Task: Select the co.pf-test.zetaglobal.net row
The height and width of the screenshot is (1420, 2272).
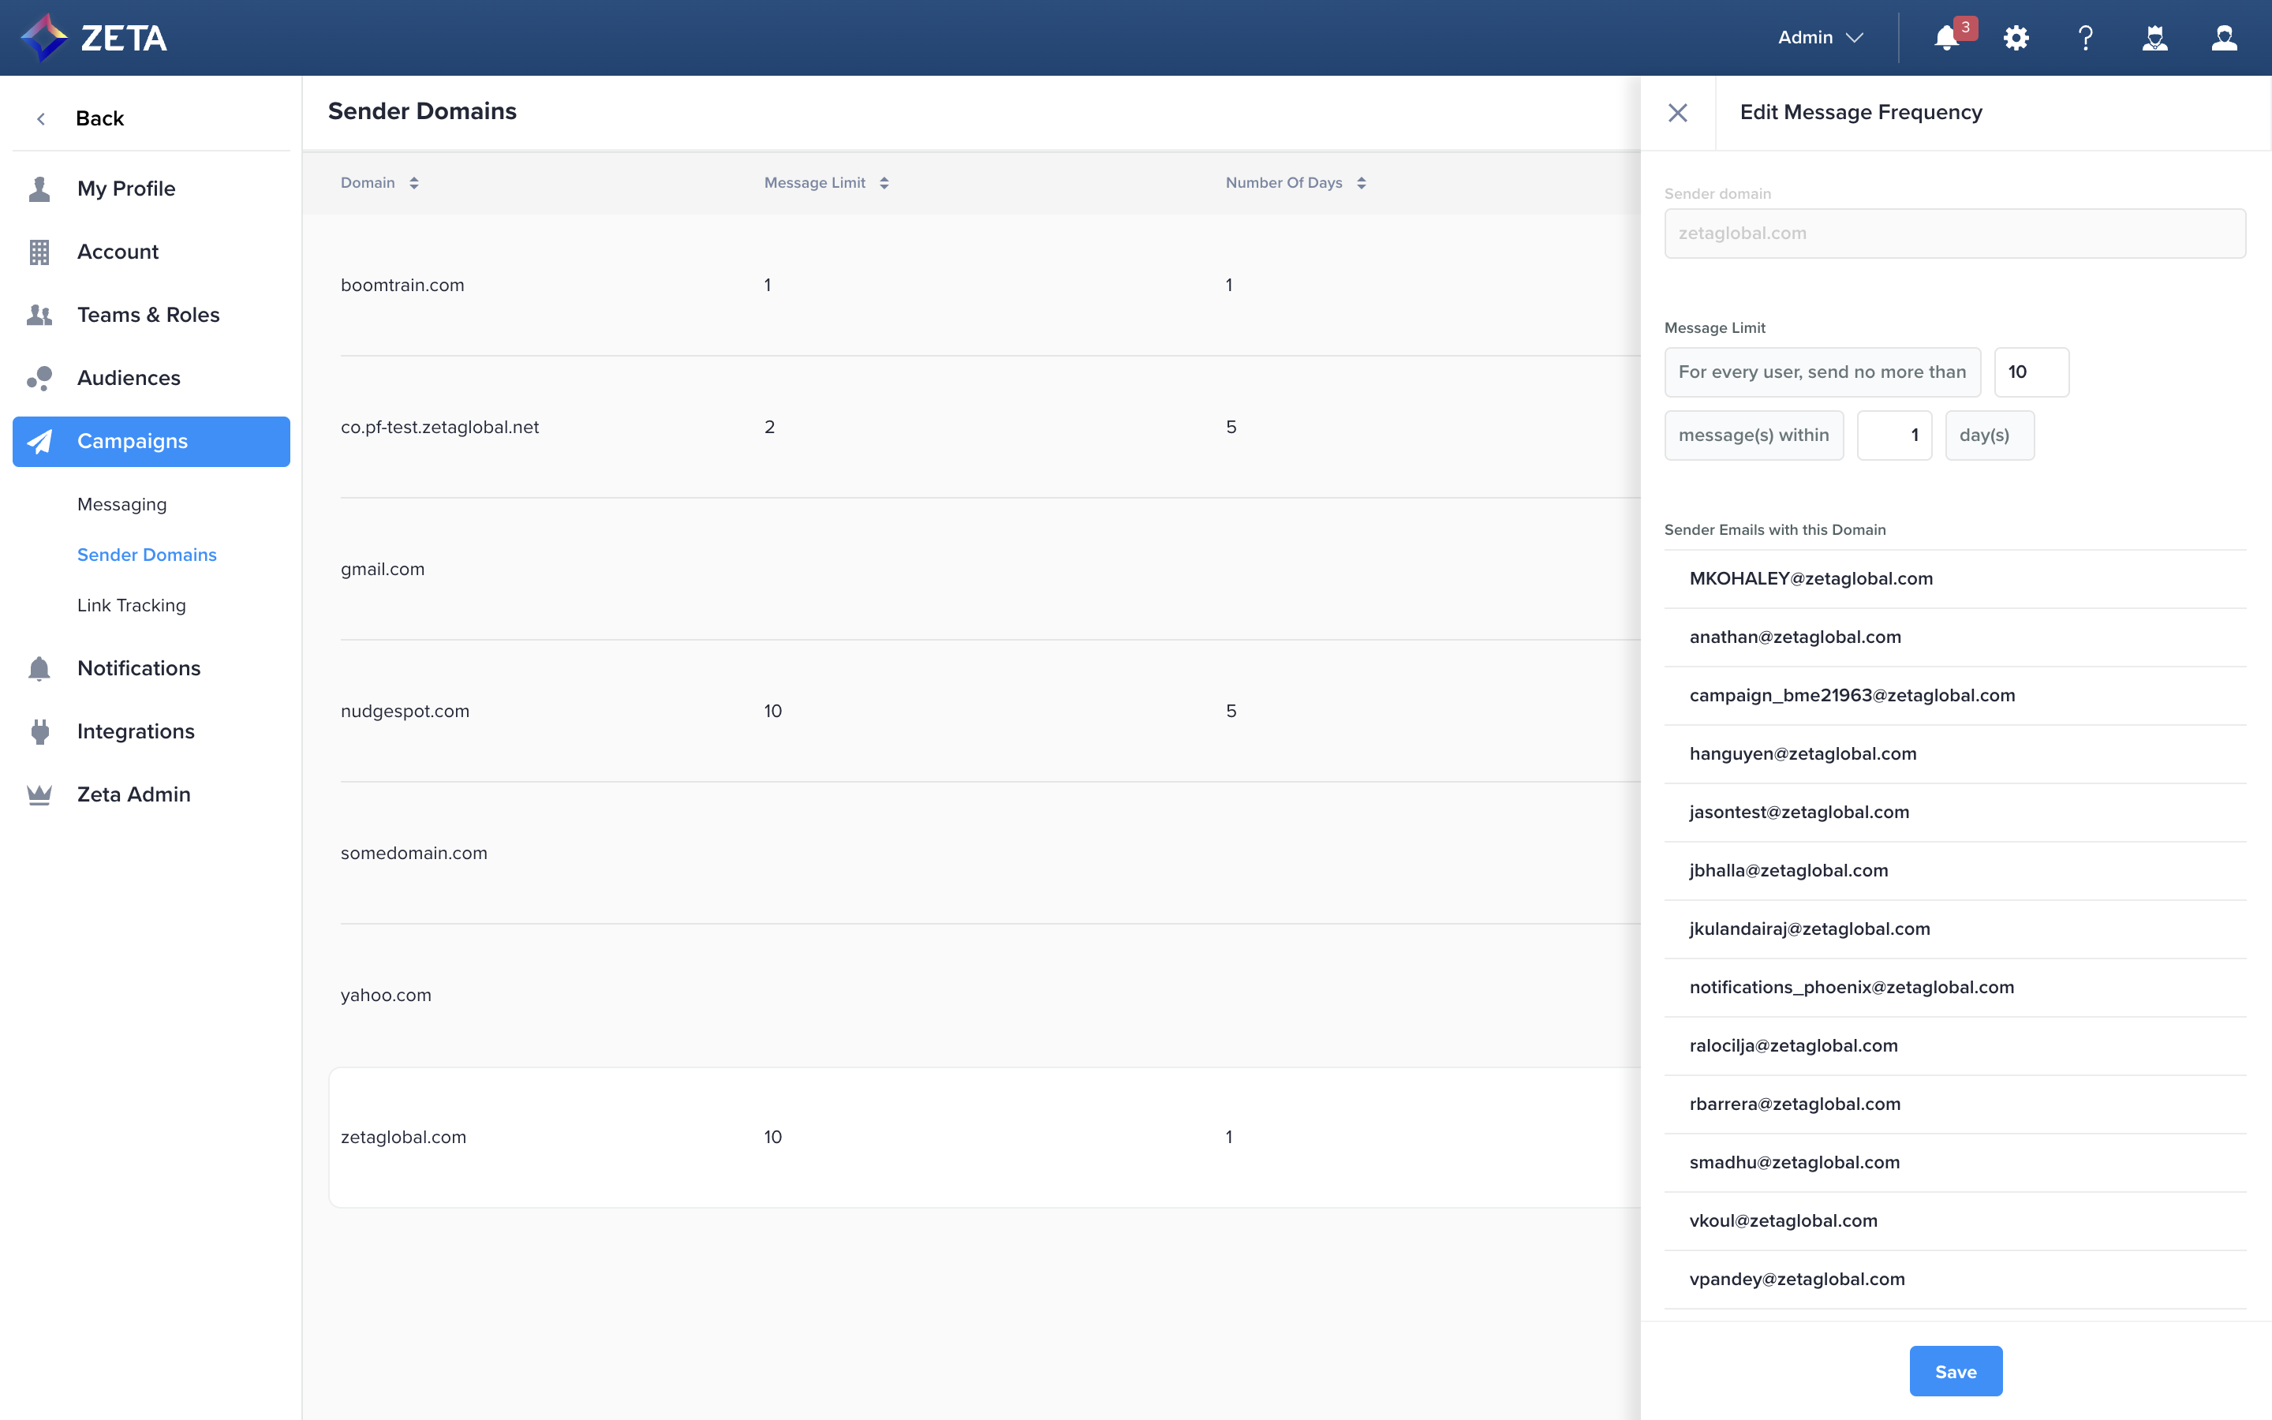Action: pyautogui.click(x=985, y=426)
